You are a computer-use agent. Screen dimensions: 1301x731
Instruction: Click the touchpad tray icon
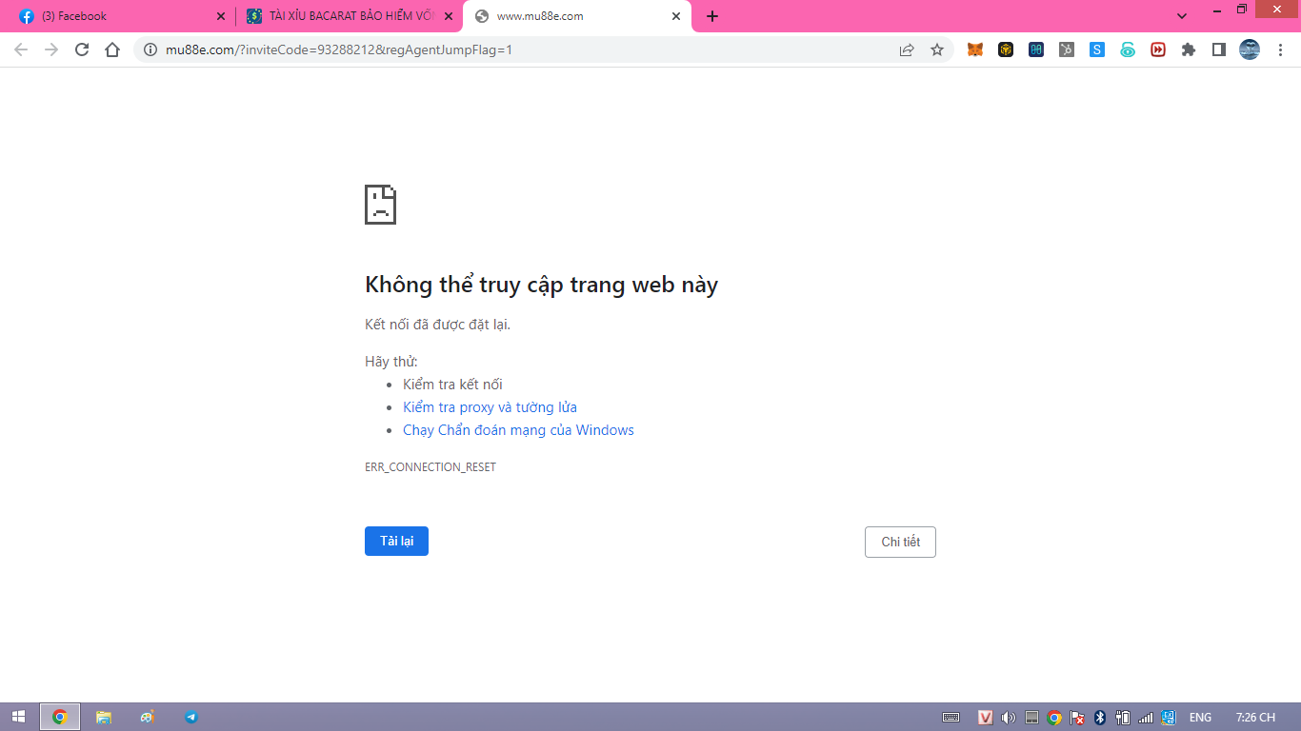click(1031, 718)
